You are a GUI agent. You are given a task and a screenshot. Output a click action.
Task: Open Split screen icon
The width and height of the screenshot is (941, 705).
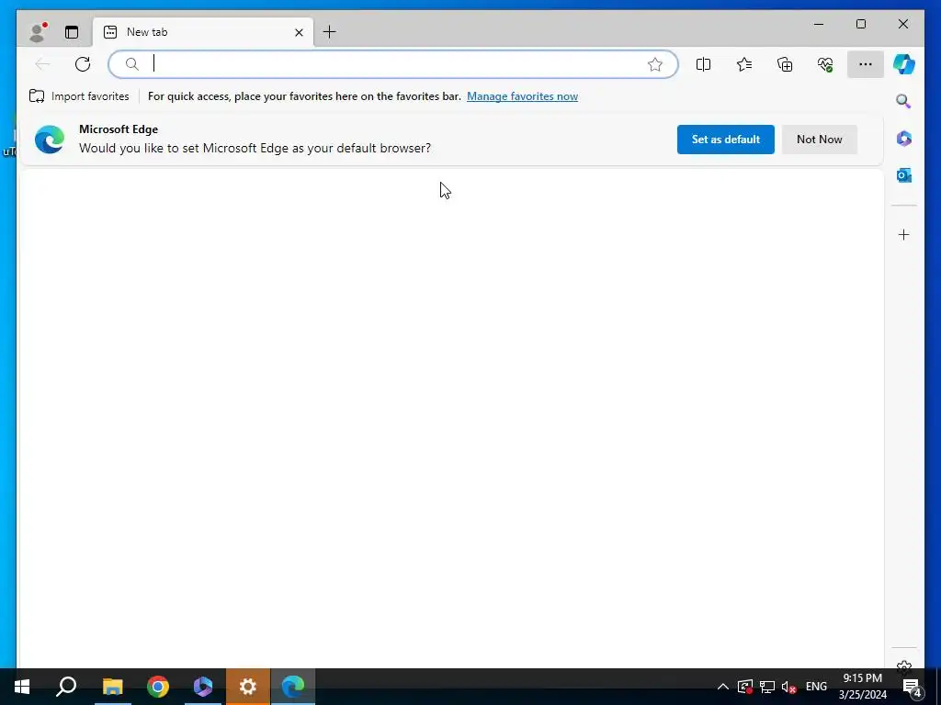pos(703,64)
